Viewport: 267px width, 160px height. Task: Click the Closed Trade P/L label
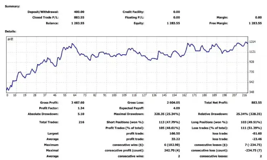pos(46,17)
